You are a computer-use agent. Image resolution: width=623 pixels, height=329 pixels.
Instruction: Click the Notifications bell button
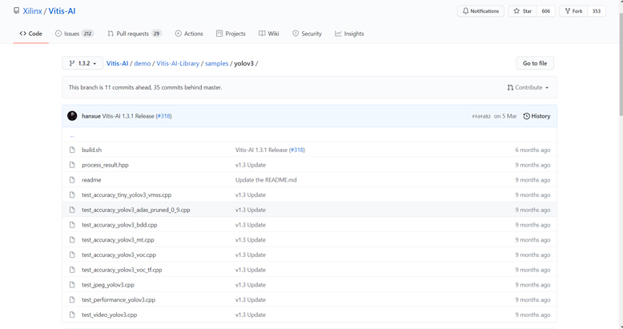tap(480, 11)
